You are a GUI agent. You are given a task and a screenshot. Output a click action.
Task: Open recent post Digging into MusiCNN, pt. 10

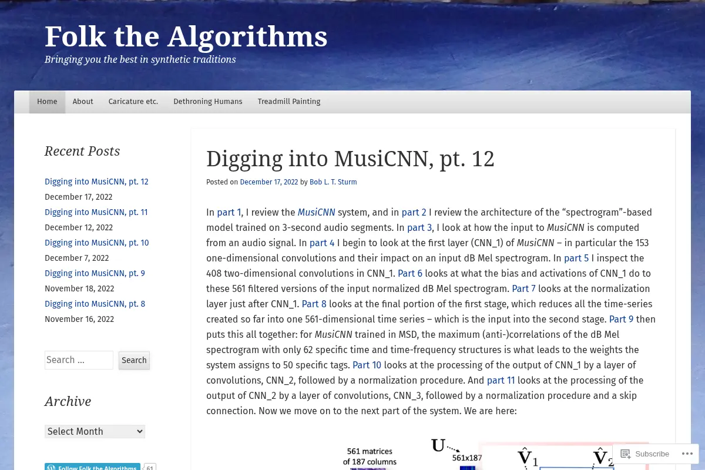coord(97,243)
